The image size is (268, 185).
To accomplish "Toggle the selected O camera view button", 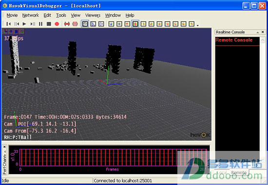I will (135, 24).
